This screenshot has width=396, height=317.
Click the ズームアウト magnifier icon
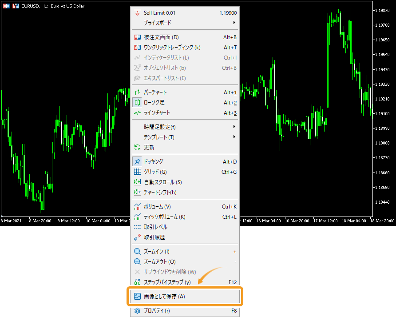(x=137, y=261)
